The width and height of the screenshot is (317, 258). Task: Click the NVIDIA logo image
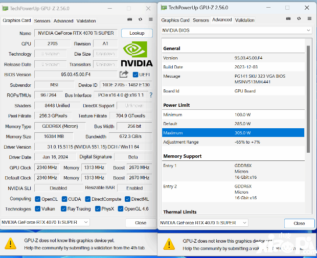pyautogui.click(x=137, y=54)
